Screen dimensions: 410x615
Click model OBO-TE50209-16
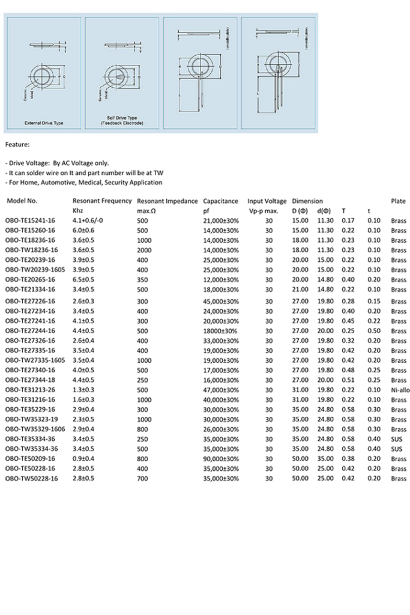(30, 458)
